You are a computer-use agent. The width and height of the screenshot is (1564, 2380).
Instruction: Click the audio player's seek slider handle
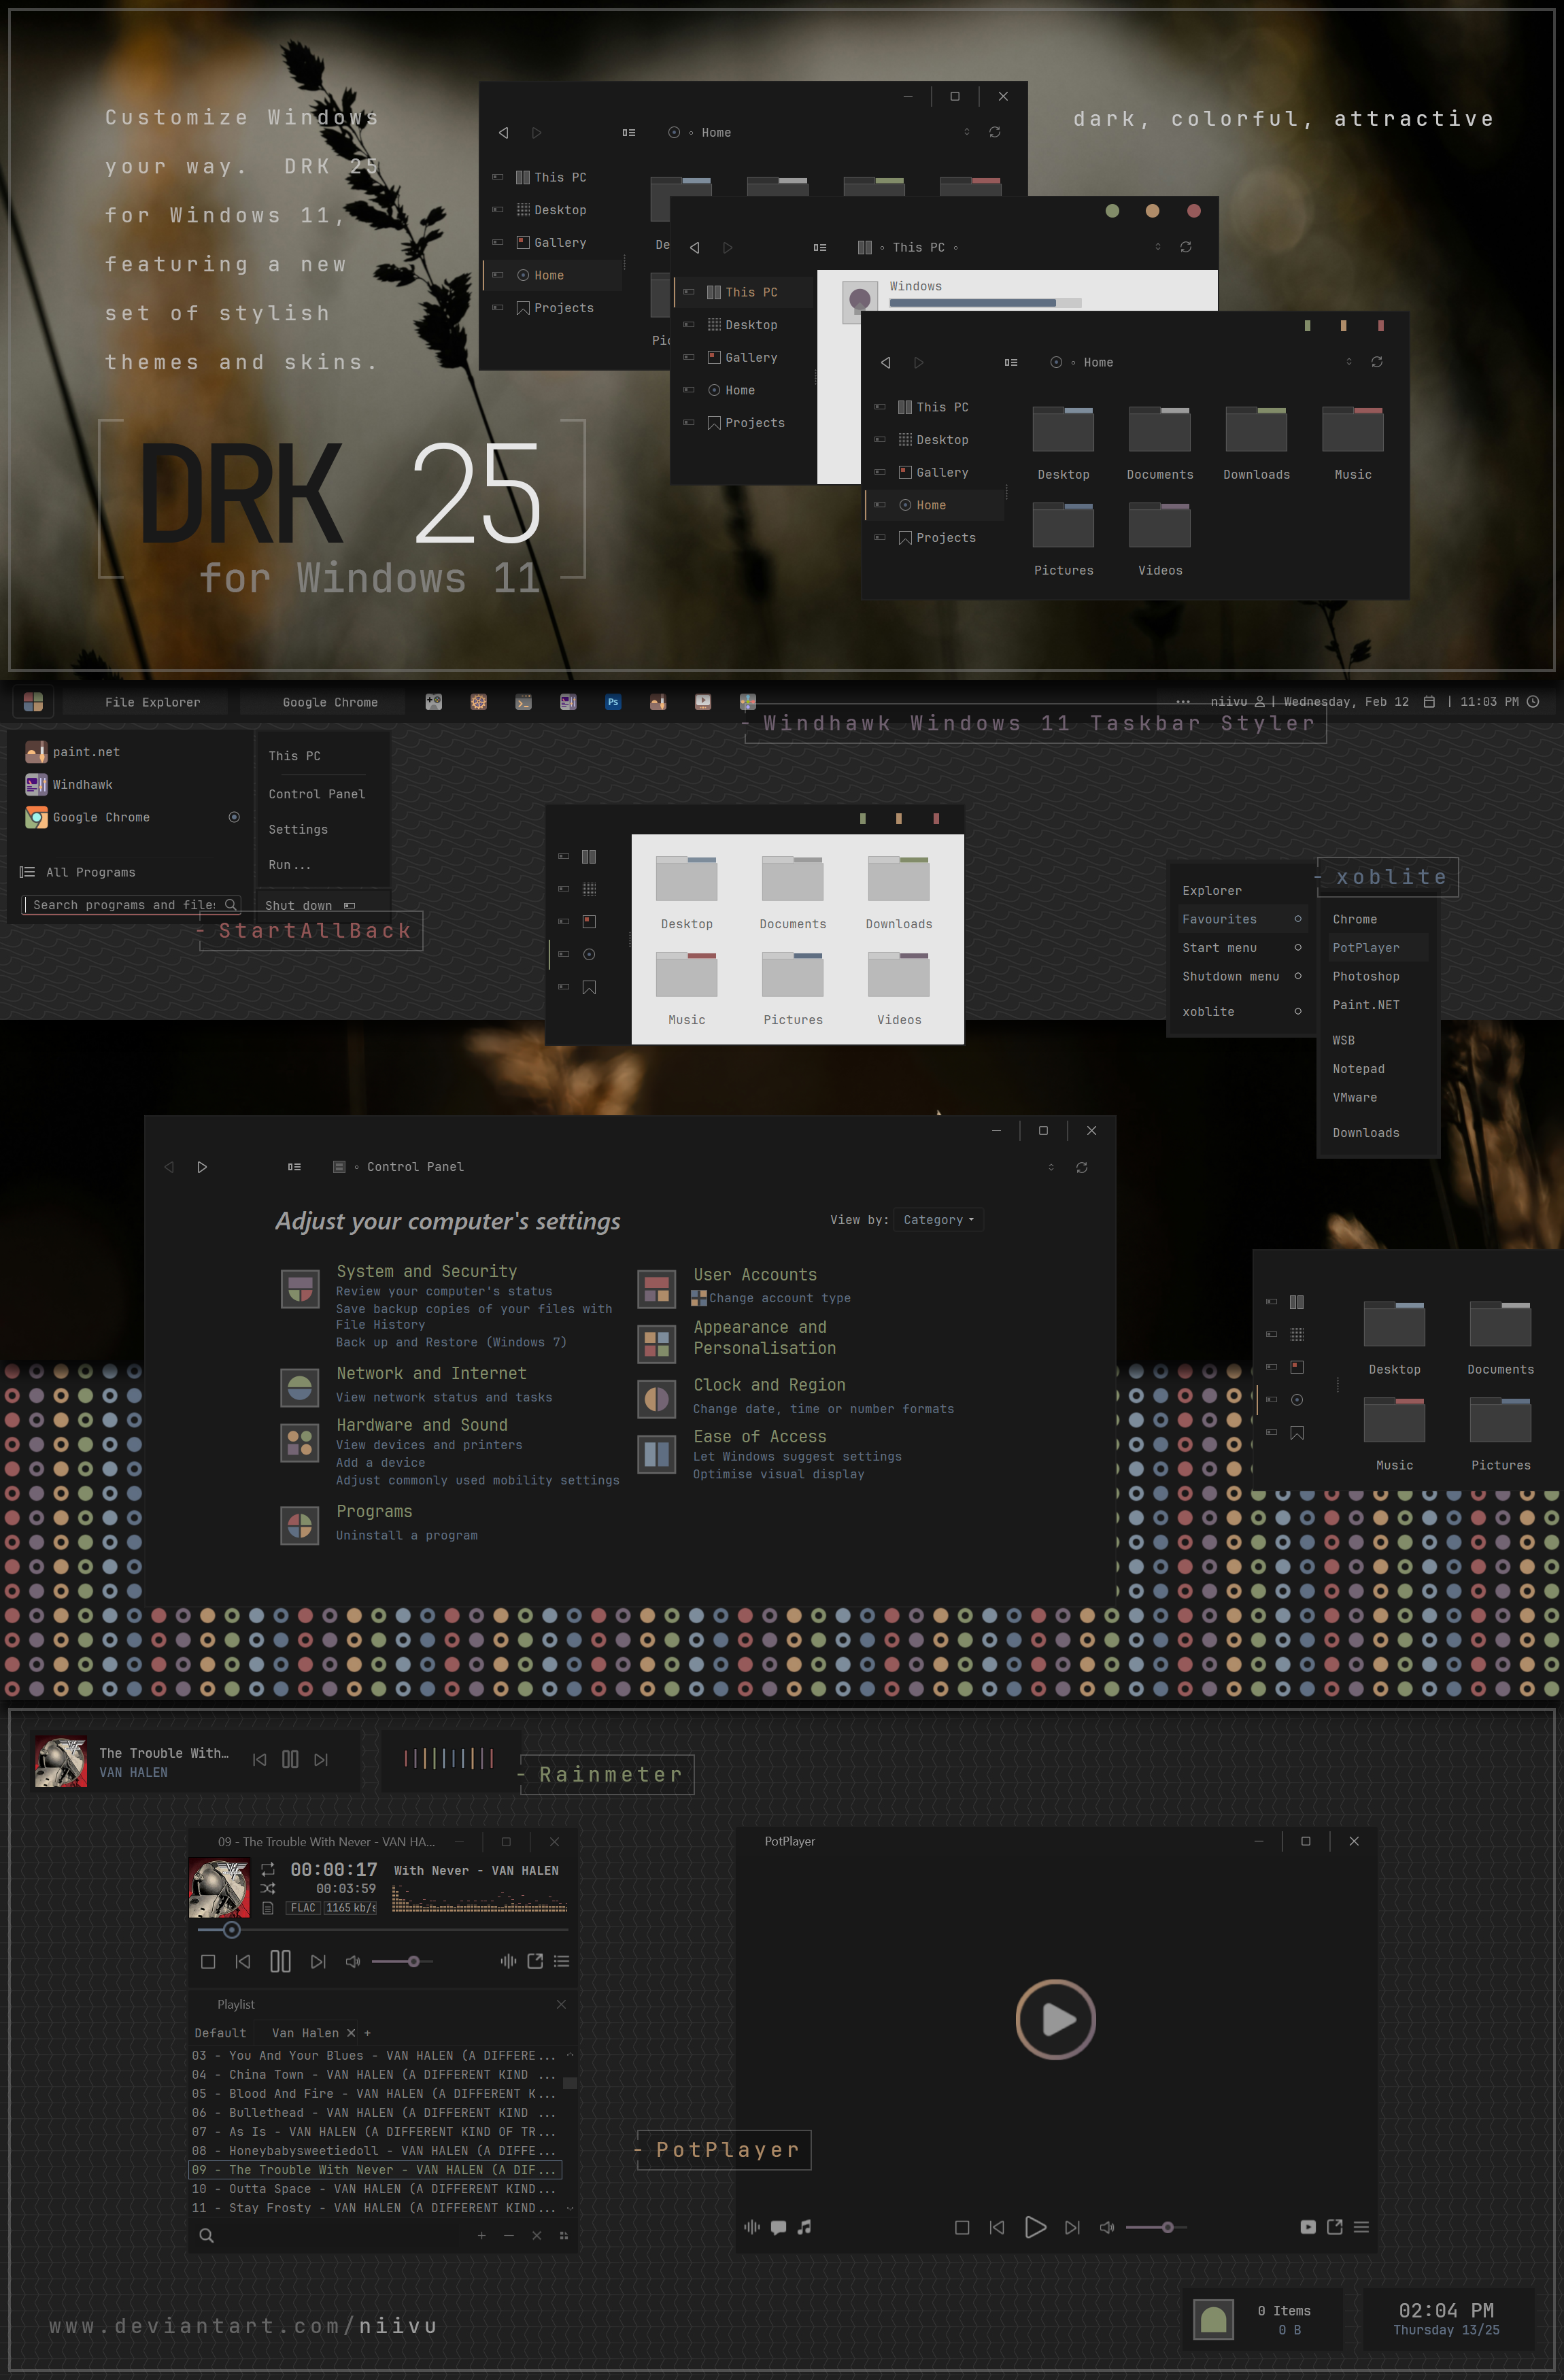pyautogui.click(x=232, y=1929)
